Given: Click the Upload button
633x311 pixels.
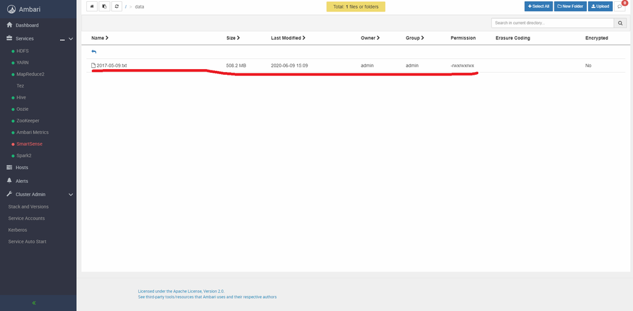Looking at the screenshot, I should 600,6.
